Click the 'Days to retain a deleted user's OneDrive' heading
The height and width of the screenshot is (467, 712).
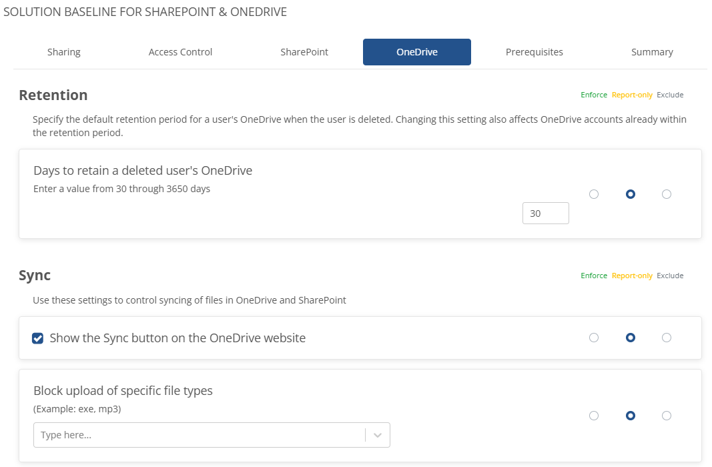tap(143, 171)
